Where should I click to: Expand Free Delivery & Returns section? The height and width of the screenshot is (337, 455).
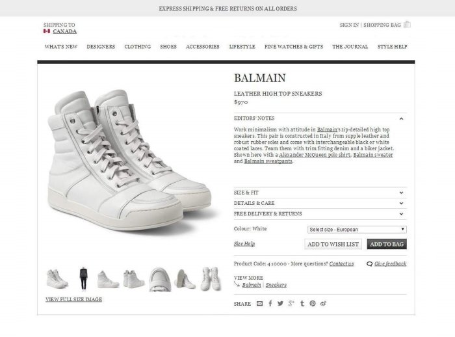[402, 213]
